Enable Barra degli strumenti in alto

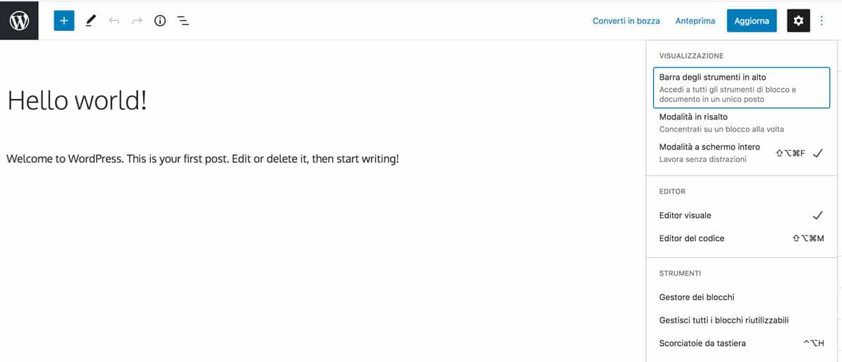pyautogui.click(x=742, y=88)
